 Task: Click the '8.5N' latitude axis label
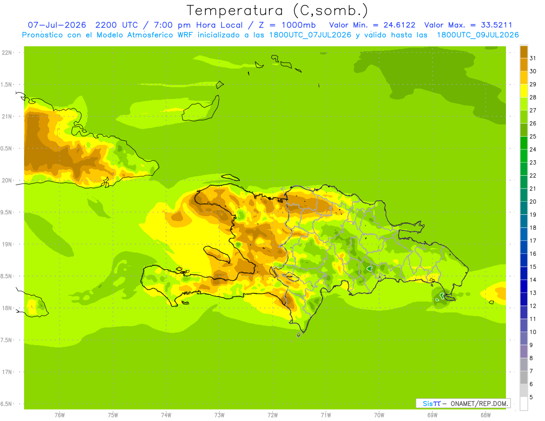tap(6, 276)
